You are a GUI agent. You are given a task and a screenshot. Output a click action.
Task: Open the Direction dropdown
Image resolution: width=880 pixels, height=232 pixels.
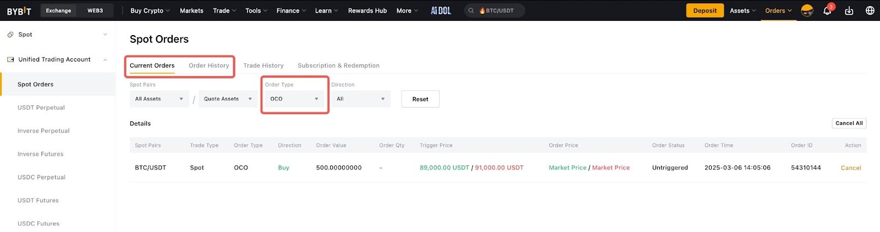point(360,99)
